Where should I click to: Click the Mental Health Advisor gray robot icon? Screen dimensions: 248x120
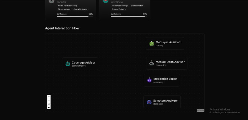tap(151, 63)
